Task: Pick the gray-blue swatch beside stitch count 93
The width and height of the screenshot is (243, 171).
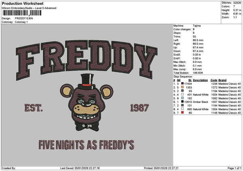Action: tap(182, 91)
